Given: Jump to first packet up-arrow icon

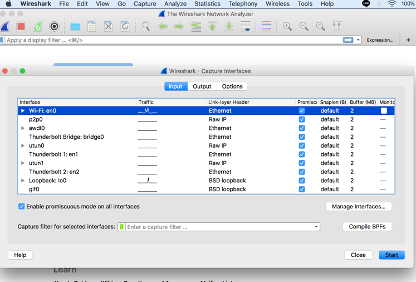Looking at the screenshot, I should click(x=212, y=27).
